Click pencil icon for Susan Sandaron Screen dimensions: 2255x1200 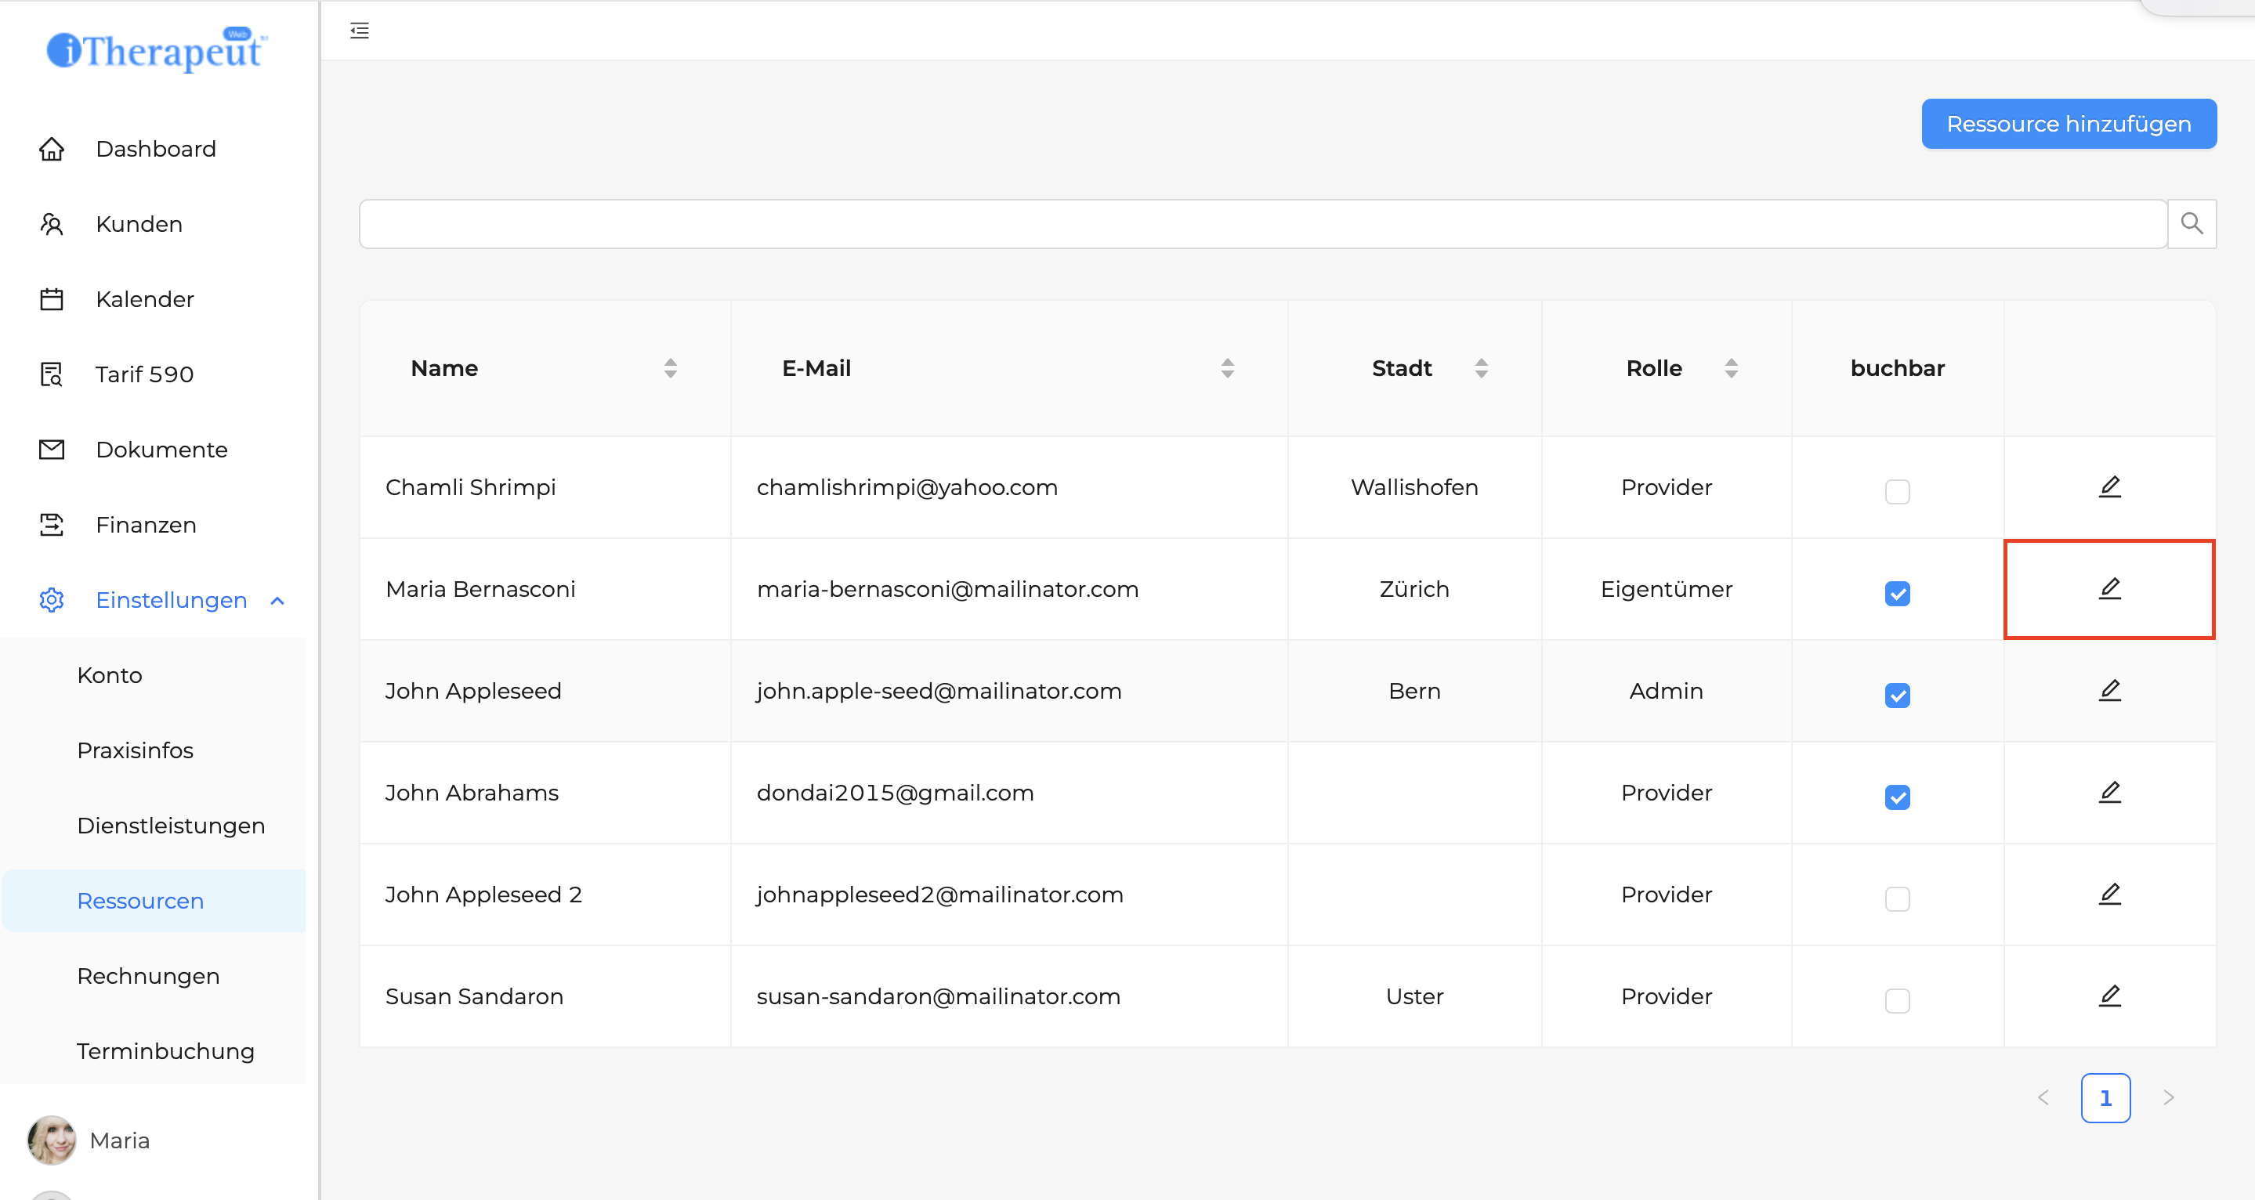2108,996
